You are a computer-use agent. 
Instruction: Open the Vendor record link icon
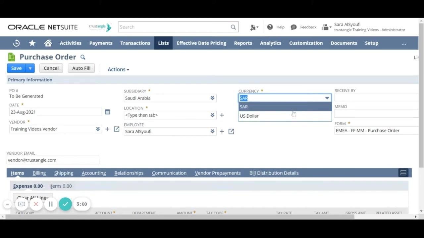117,129
